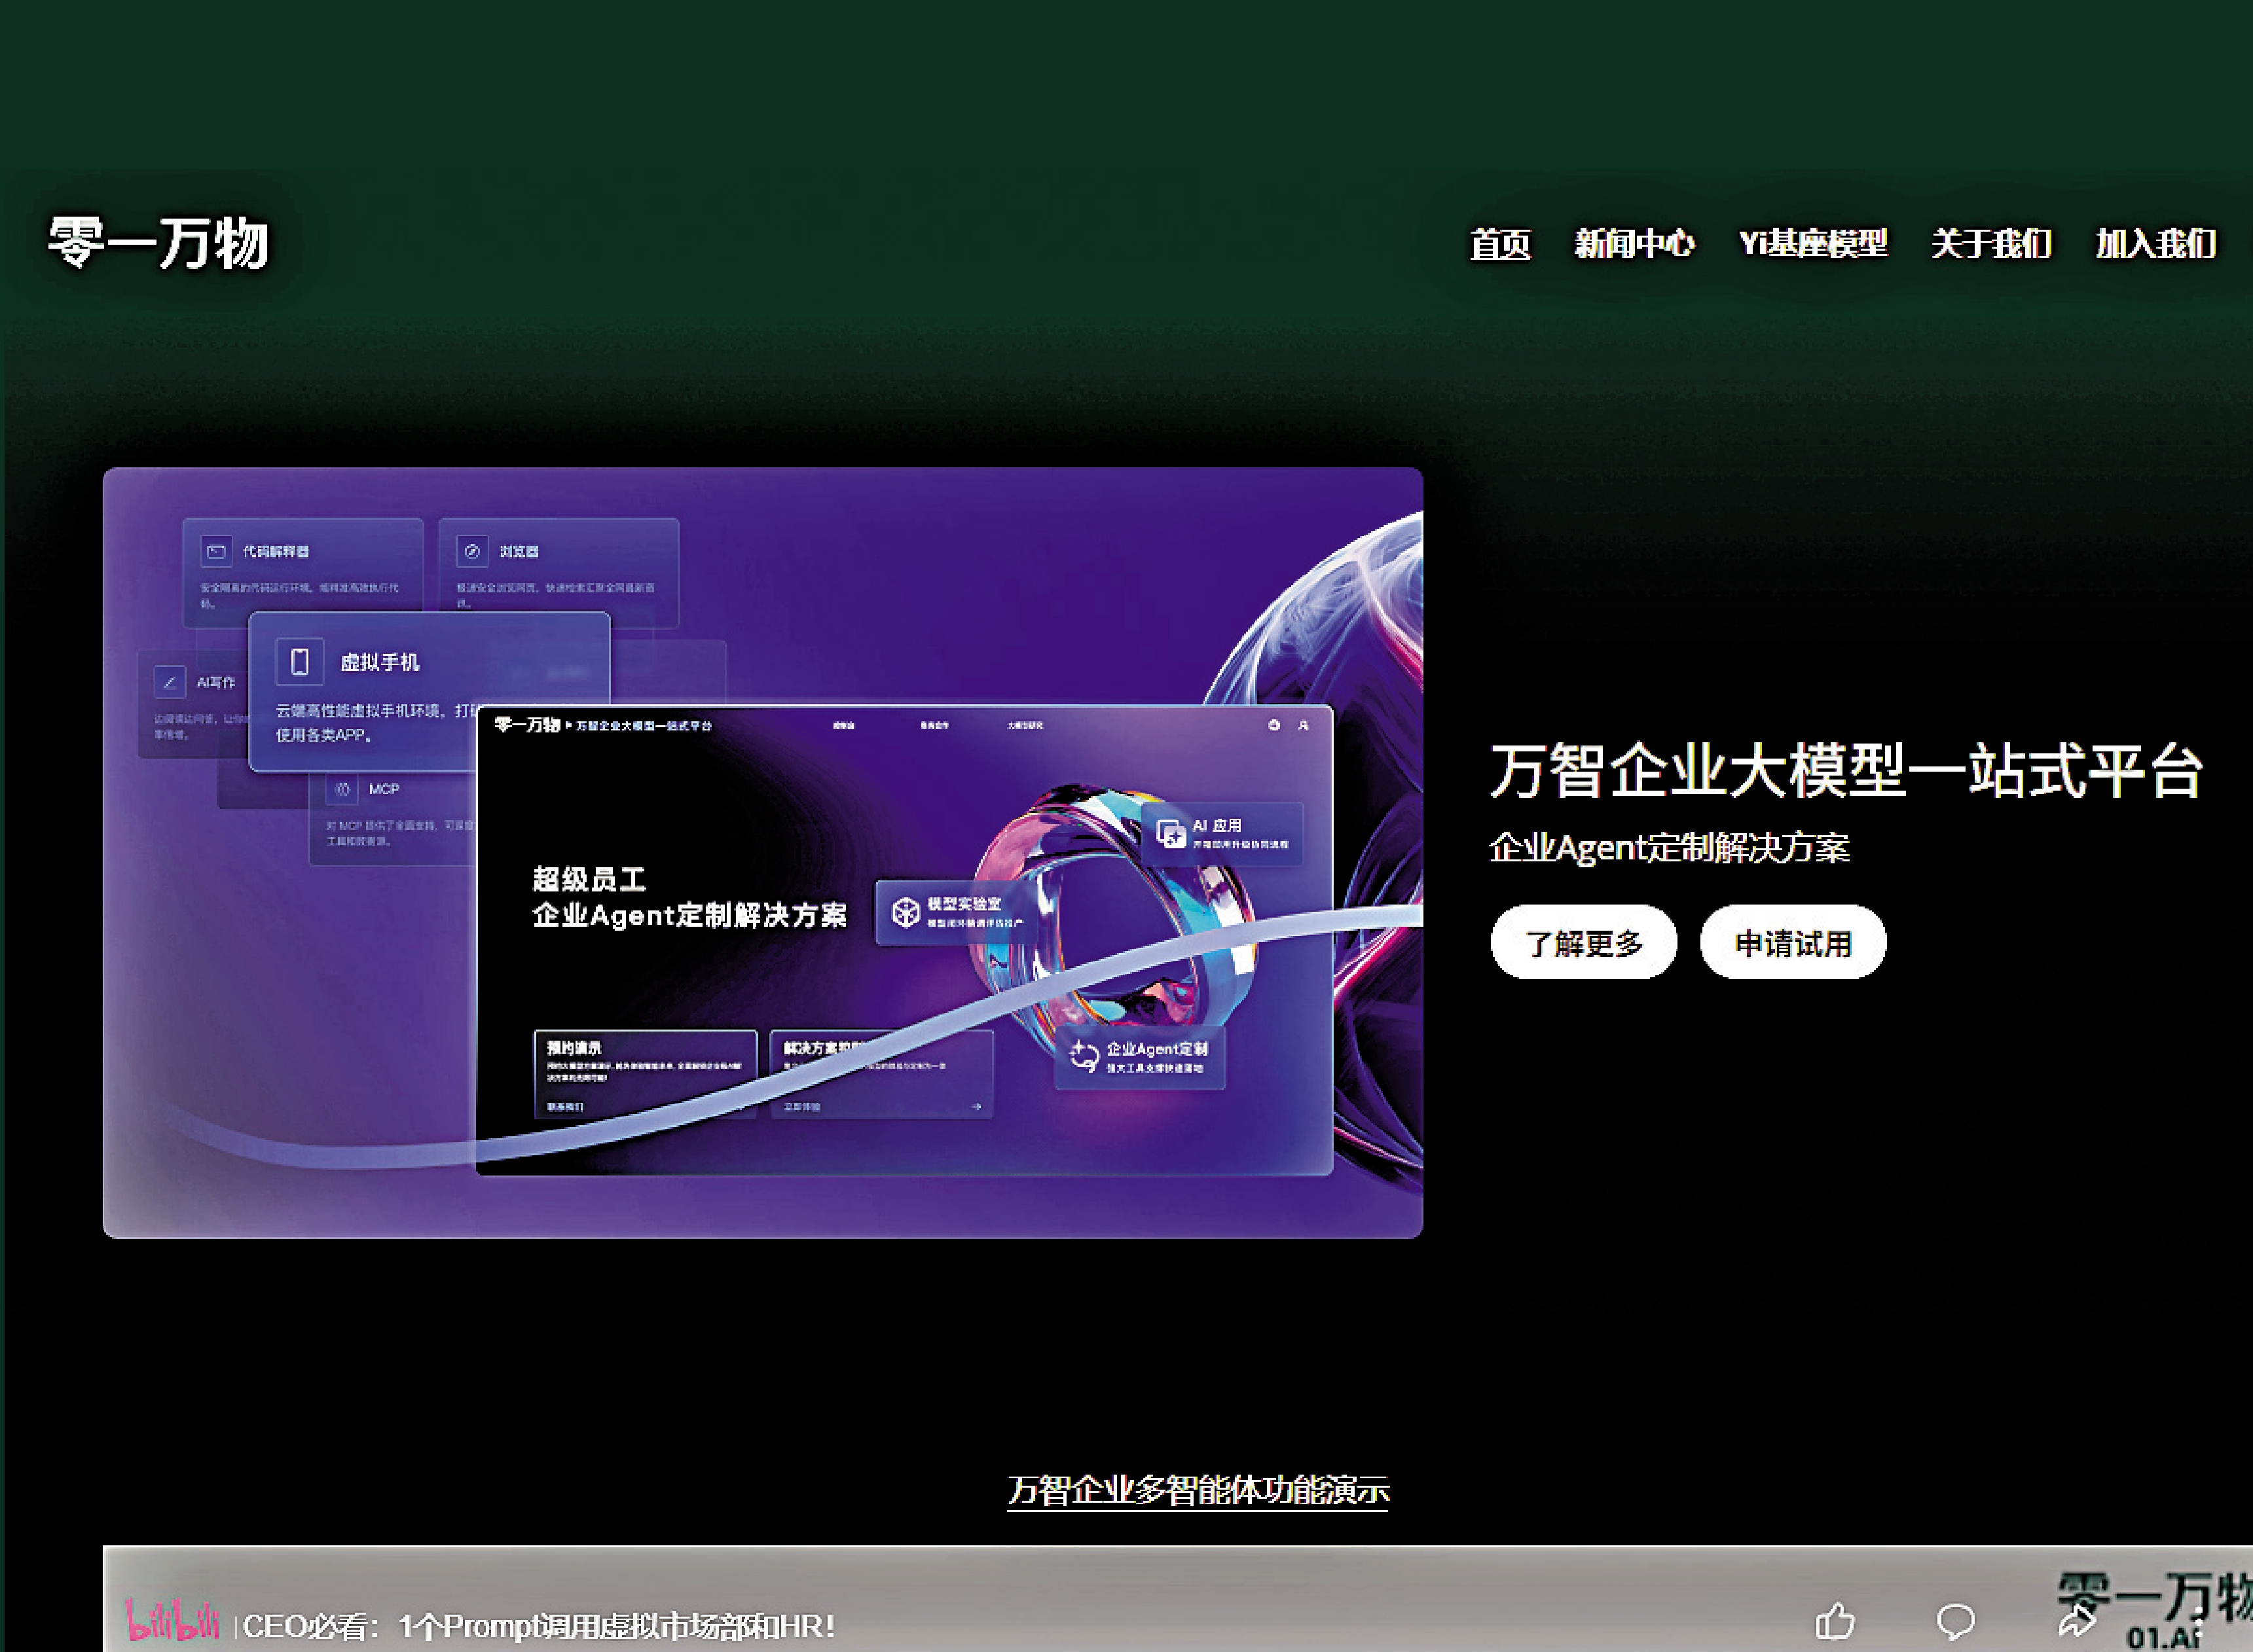
Task: Click the 零一万物 site logo
Action: (159, 243)
